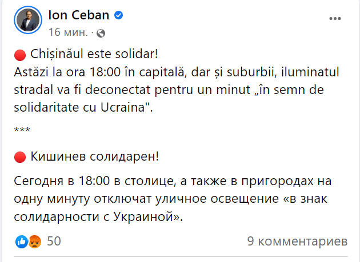Open the post options three-dot menu
The width and height of the screenshot is (360, 262).
coord(335,18)
